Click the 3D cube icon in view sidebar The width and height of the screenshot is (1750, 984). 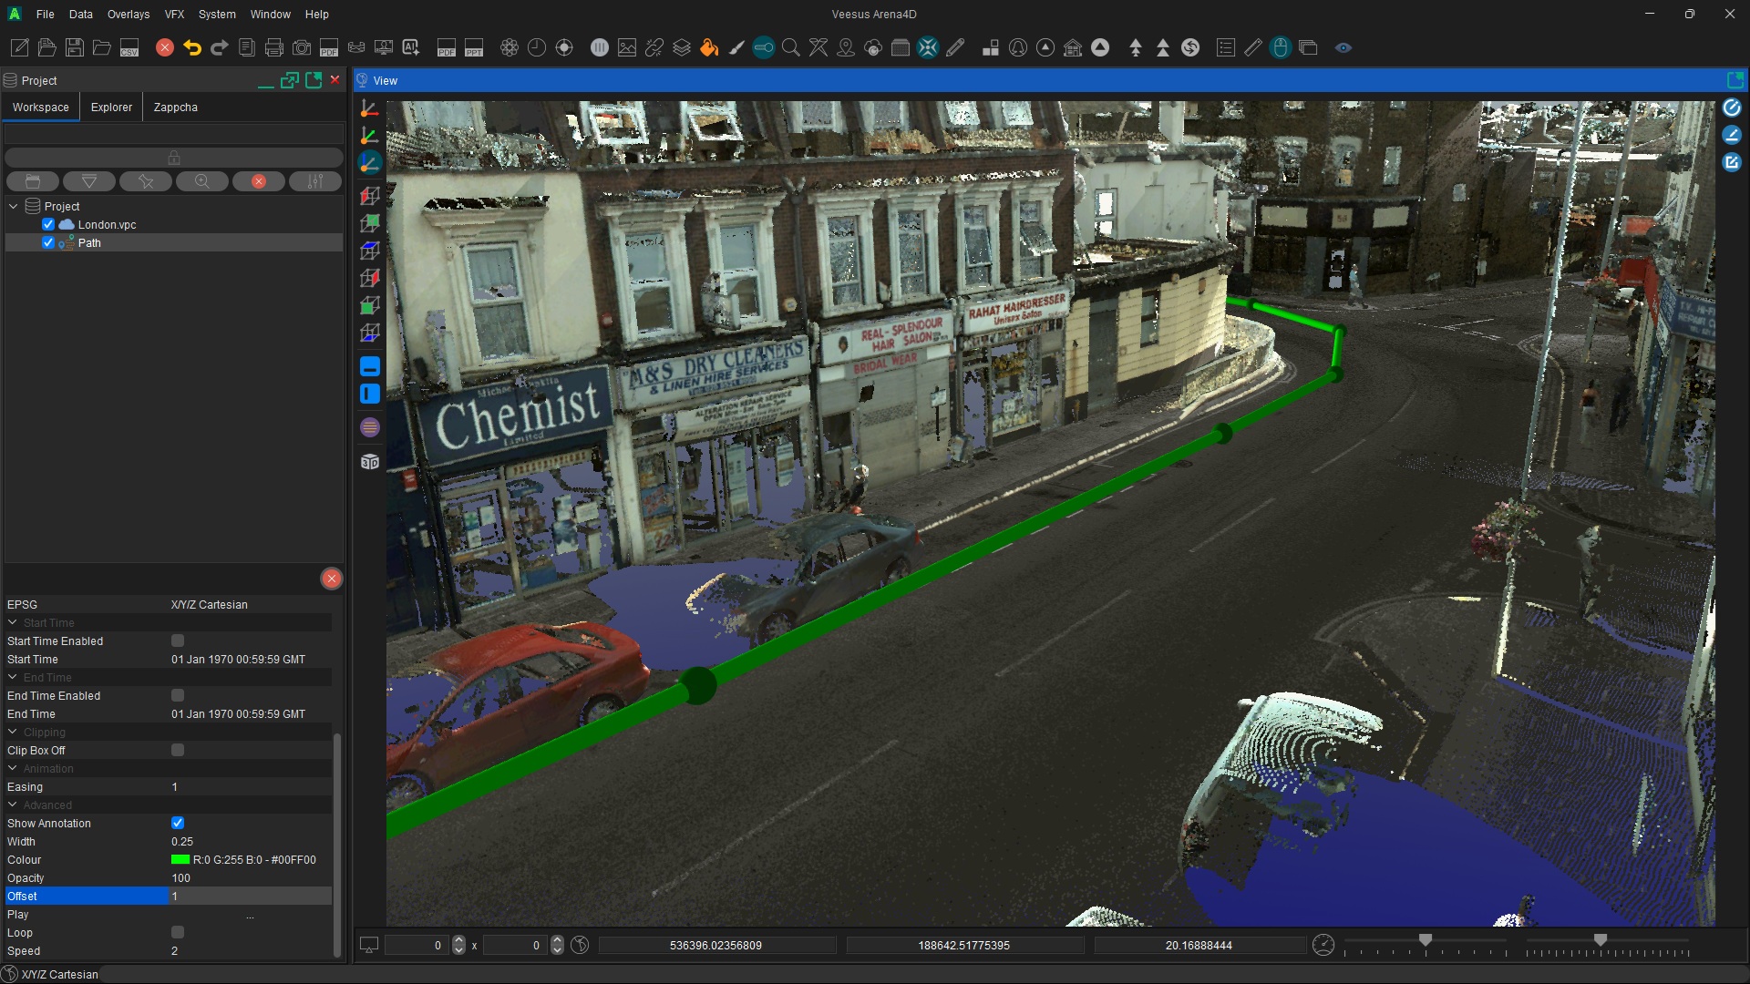tap(369, 462)
